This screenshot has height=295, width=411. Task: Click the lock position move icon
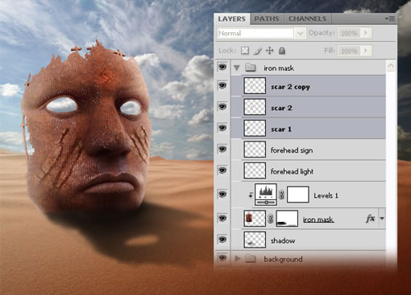coord(269,51)
